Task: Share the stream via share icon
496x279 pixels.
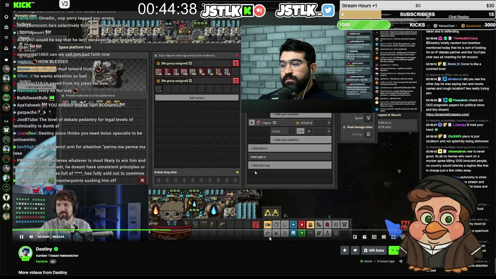Action: 401,261
